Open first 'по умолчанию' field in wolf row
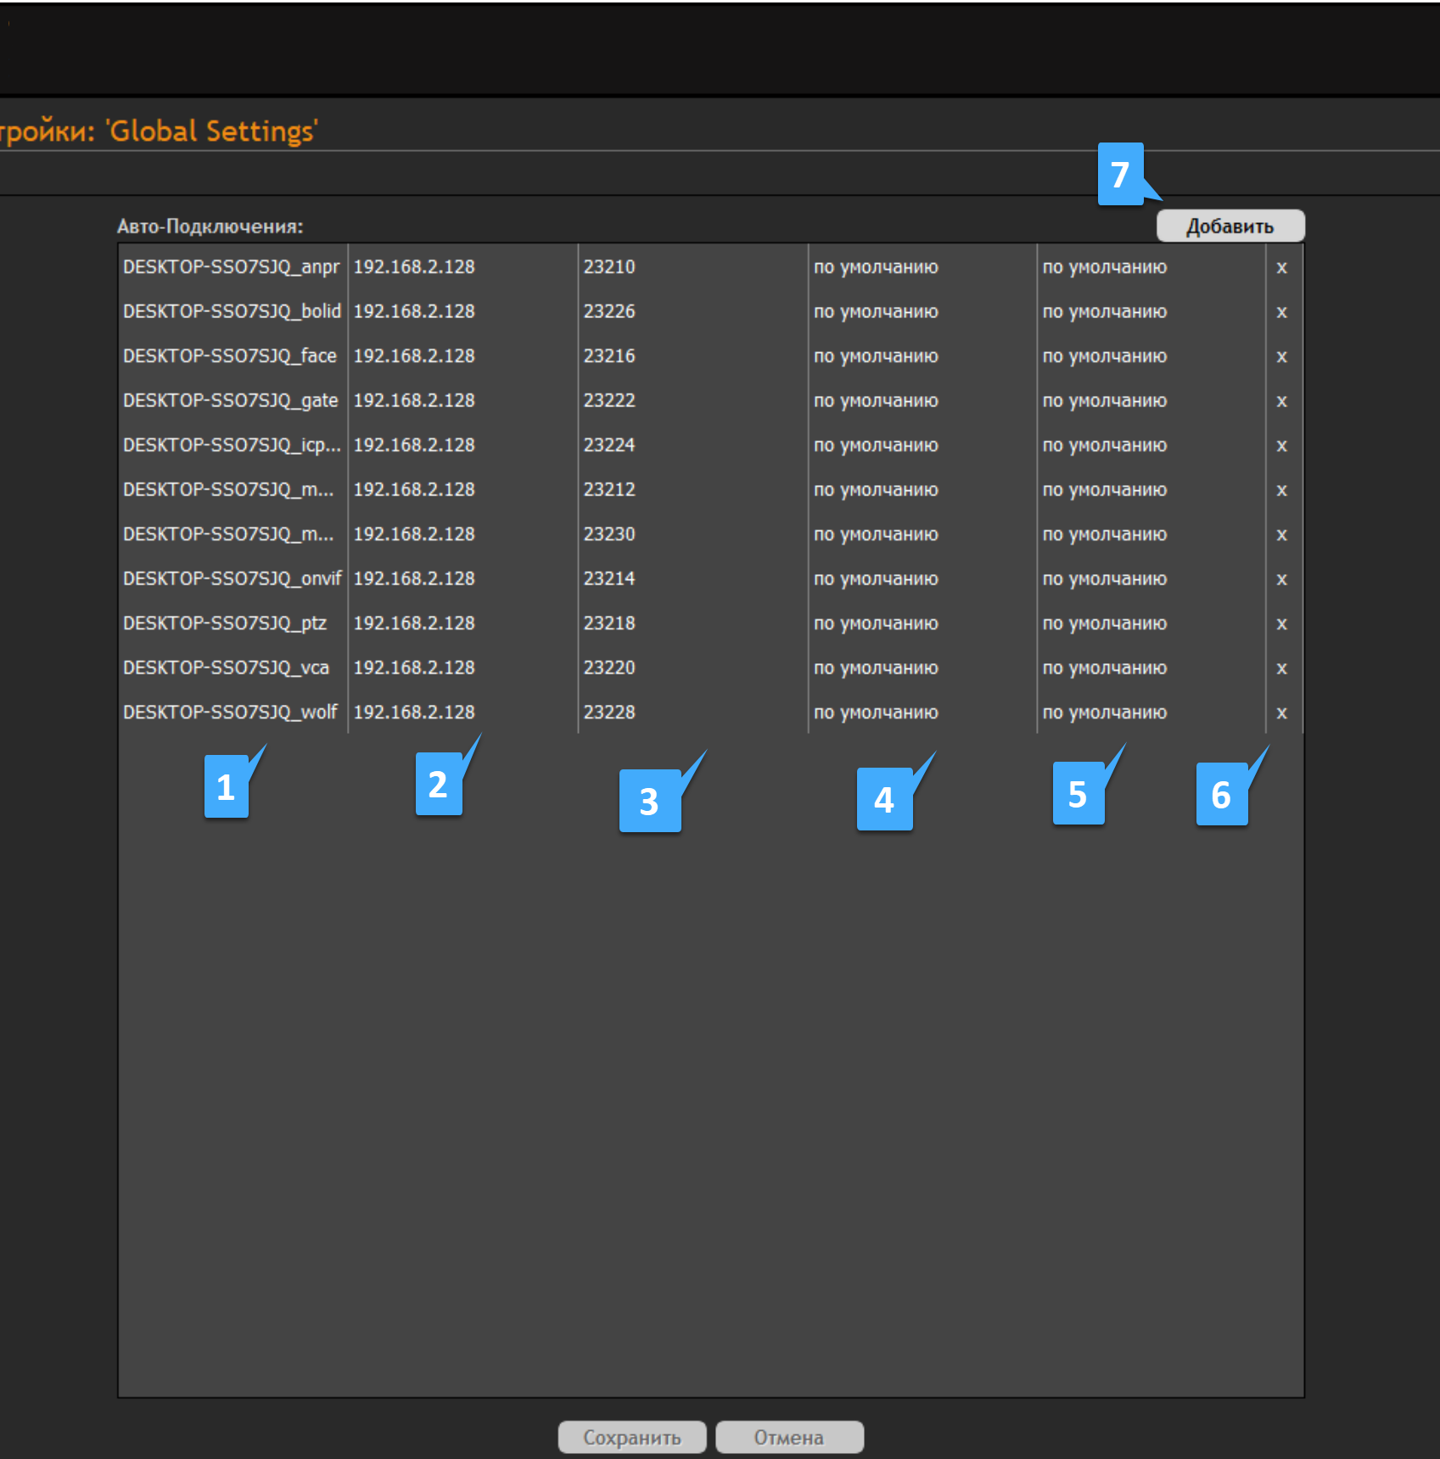 876,713
